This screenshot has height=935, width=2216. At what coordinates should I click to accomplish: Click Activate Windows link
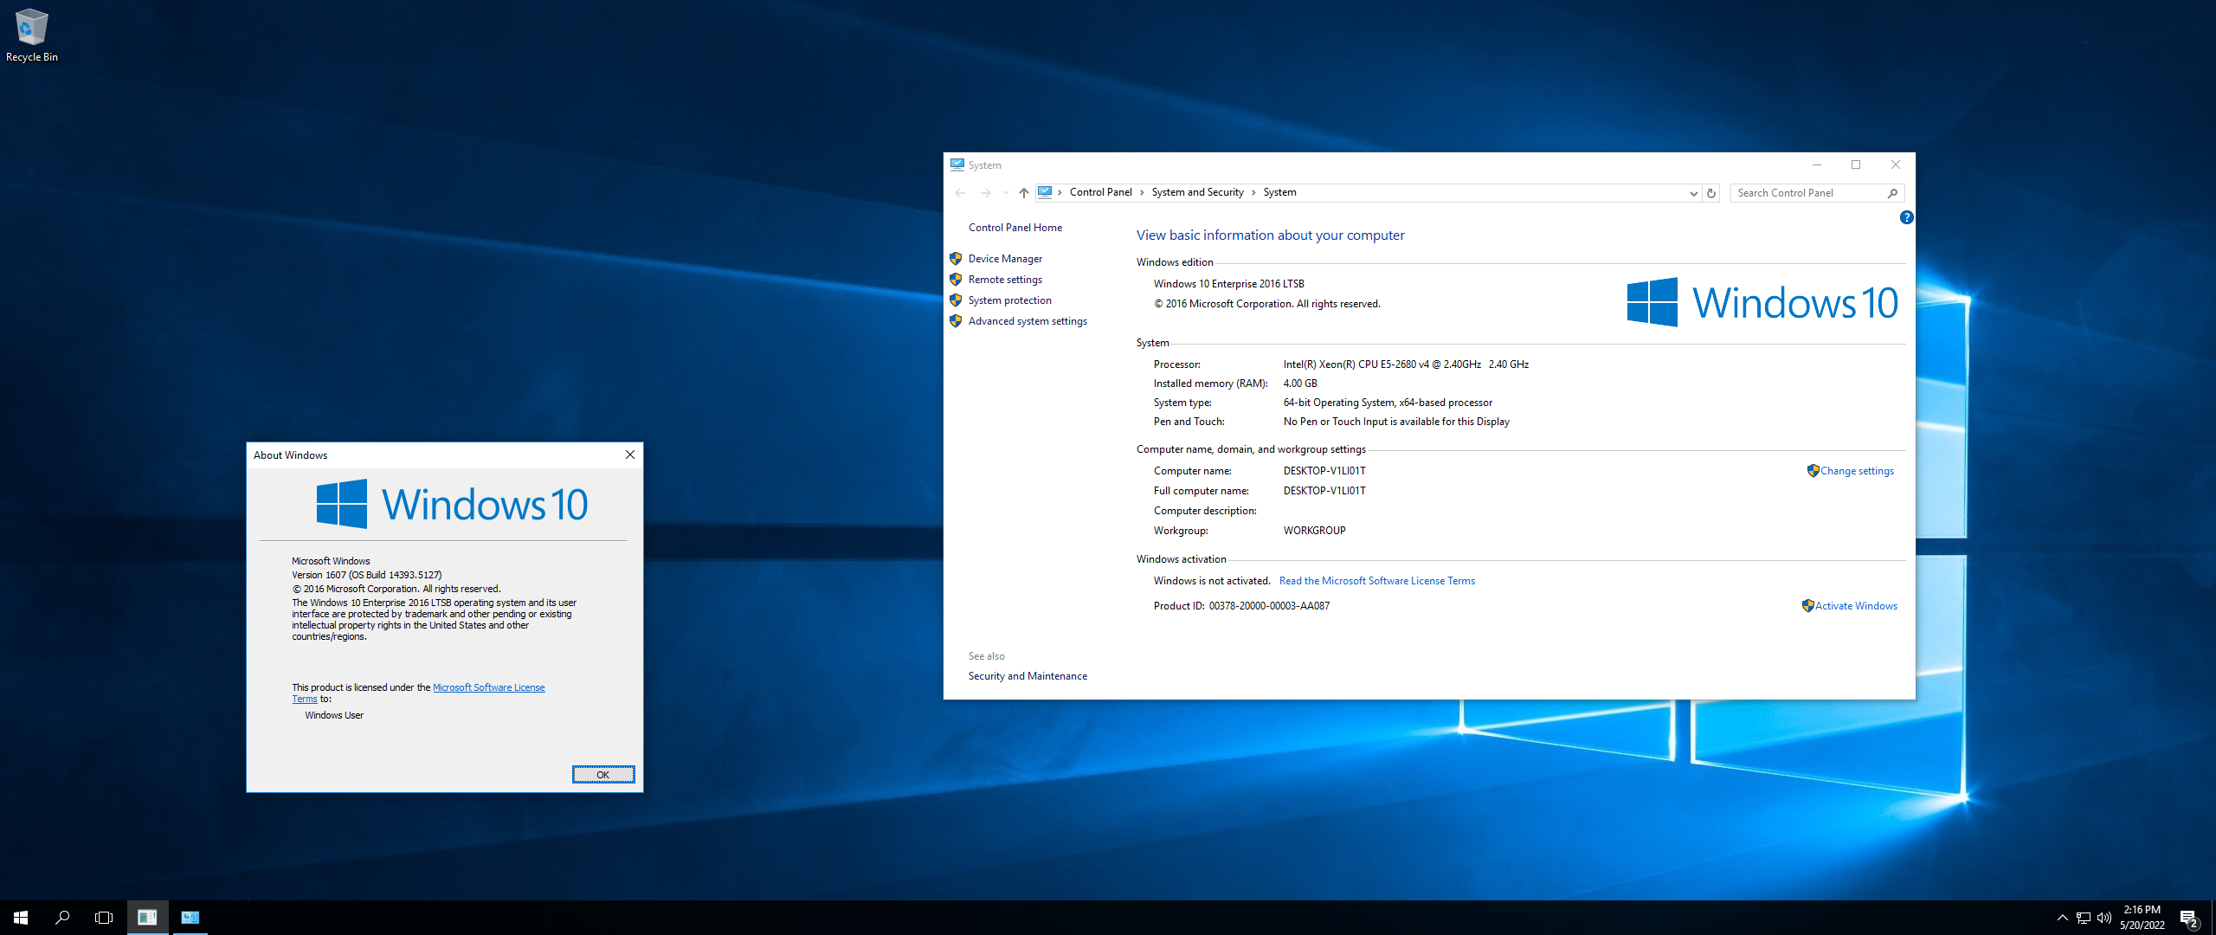pyautogui.click(x=1856, y=606)
